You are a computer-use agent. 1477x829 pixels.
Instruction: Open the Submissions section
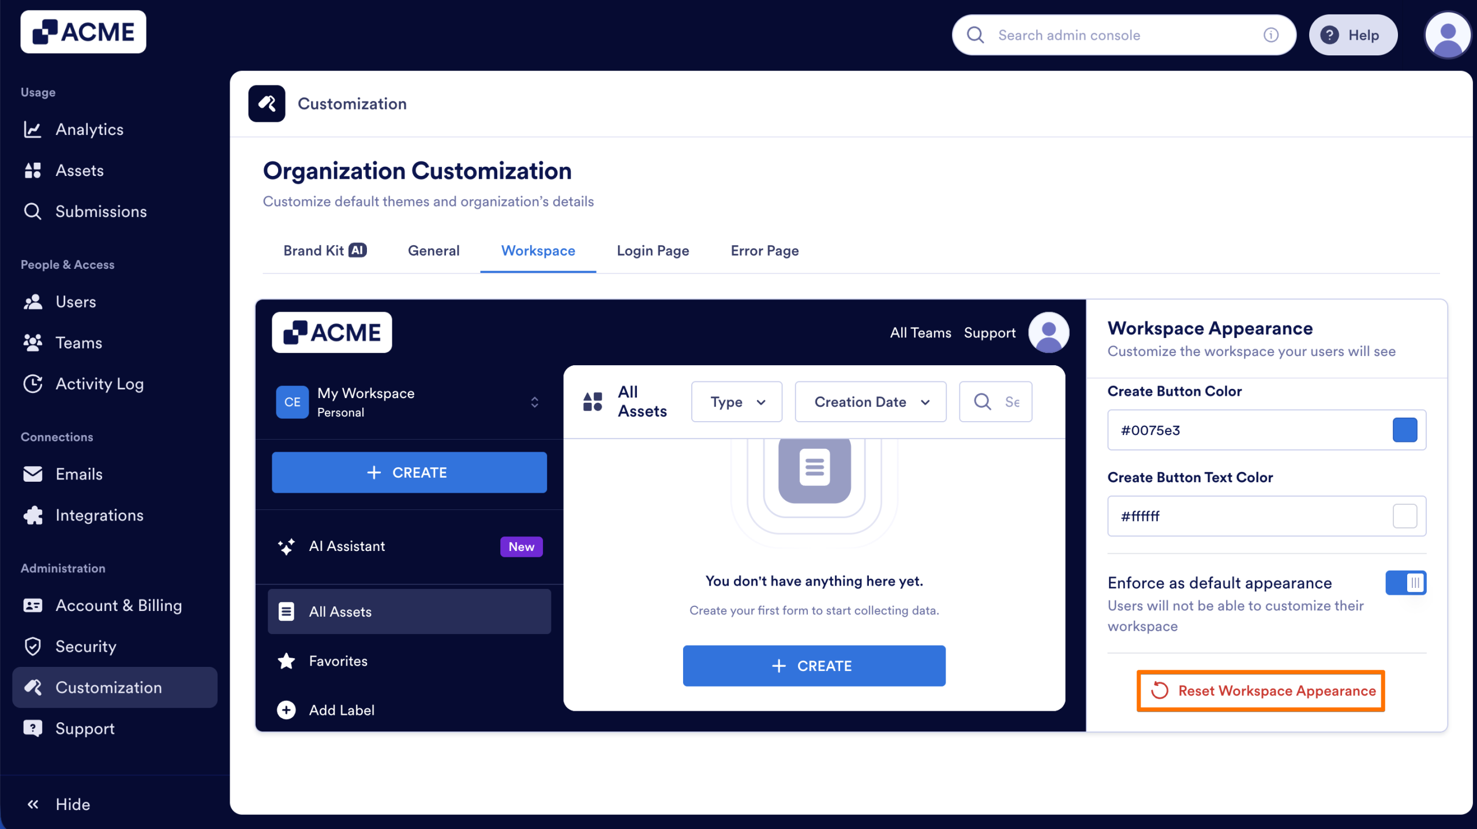pyautogui.click(x=101, y=211)
